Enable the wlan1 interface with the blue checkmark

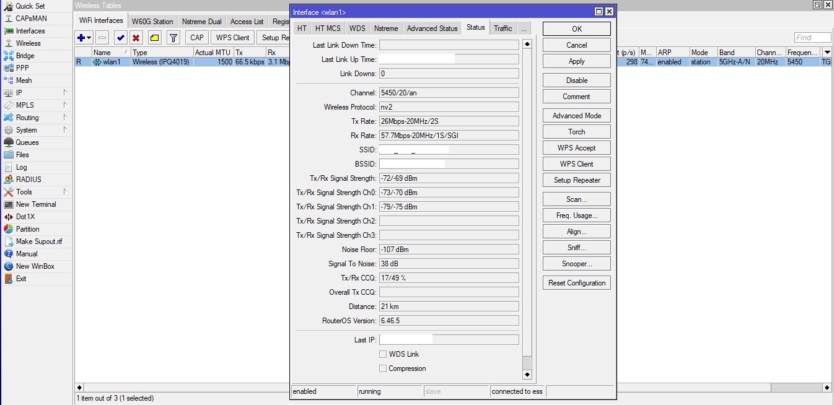click(120, 38)
